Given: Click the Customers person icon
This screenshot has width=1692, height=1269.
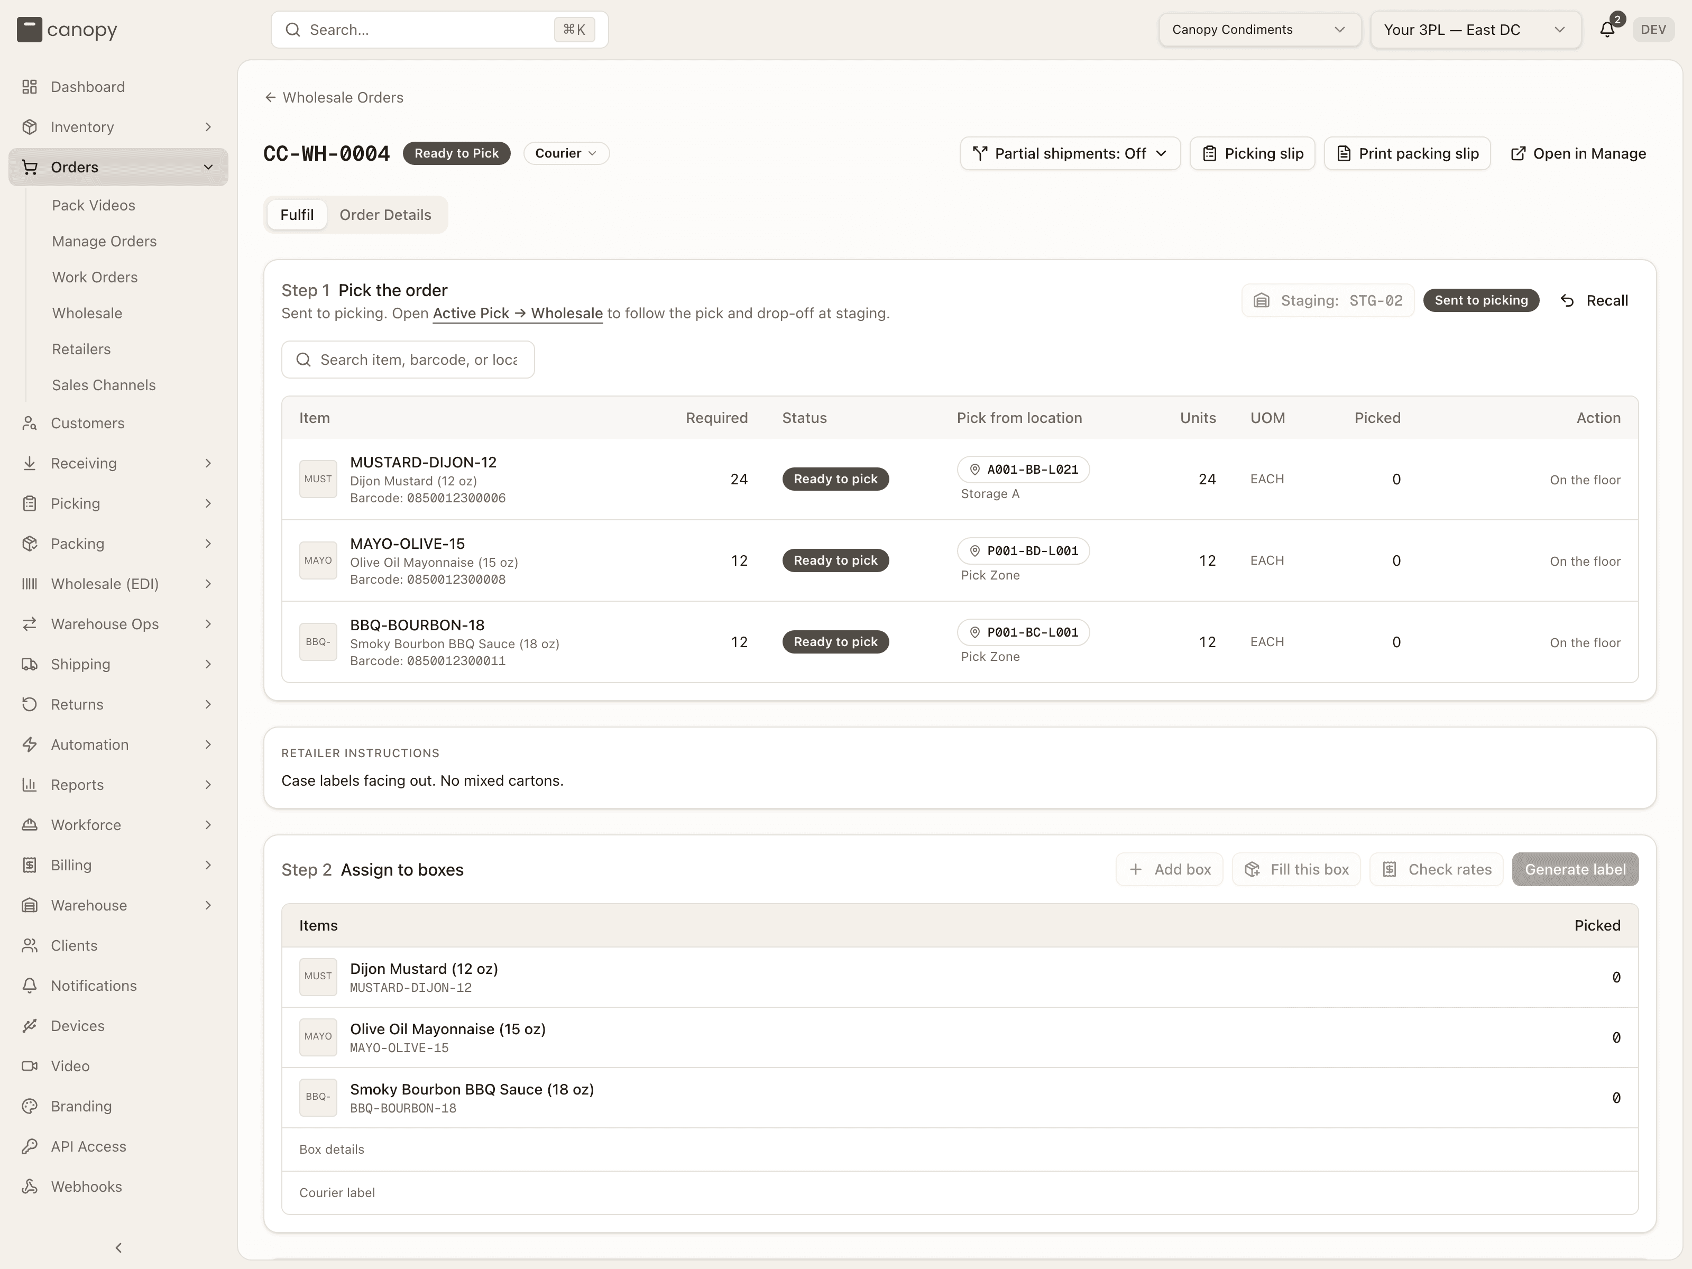Looking at the screenshot, I should [x=30, y=423].
